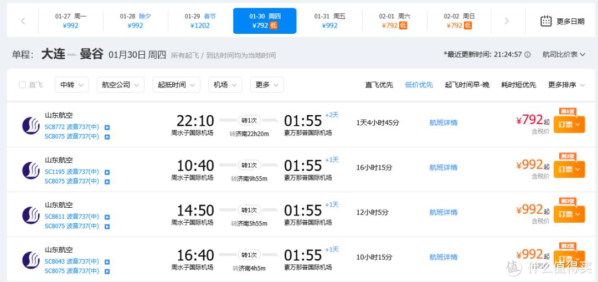Click the blue icon next to SC8772
Image resolution: width=598 pixels, height=282 pixels.
(107, 127)
